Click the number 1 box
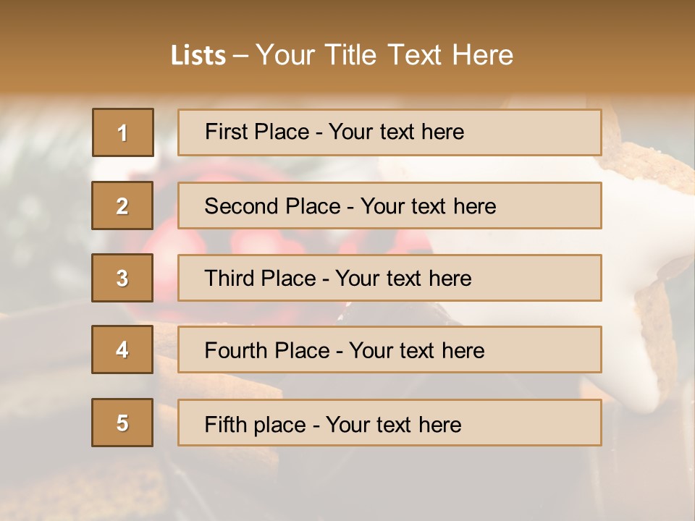 coord(123,132)
